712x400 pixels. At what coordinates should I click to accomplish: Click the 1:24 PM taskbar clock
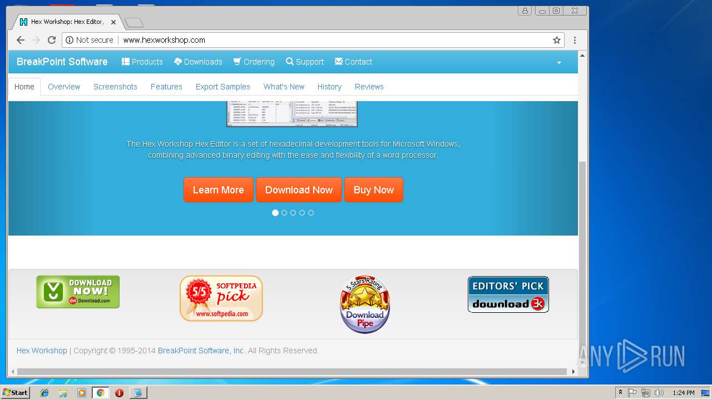(x=683, y=393)
